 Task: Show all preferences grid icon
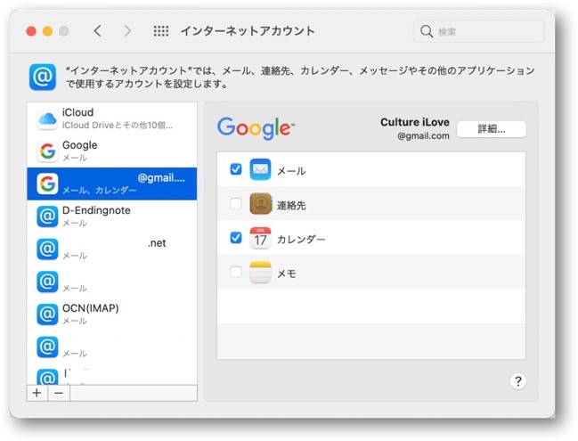click(x=161, y=31)
